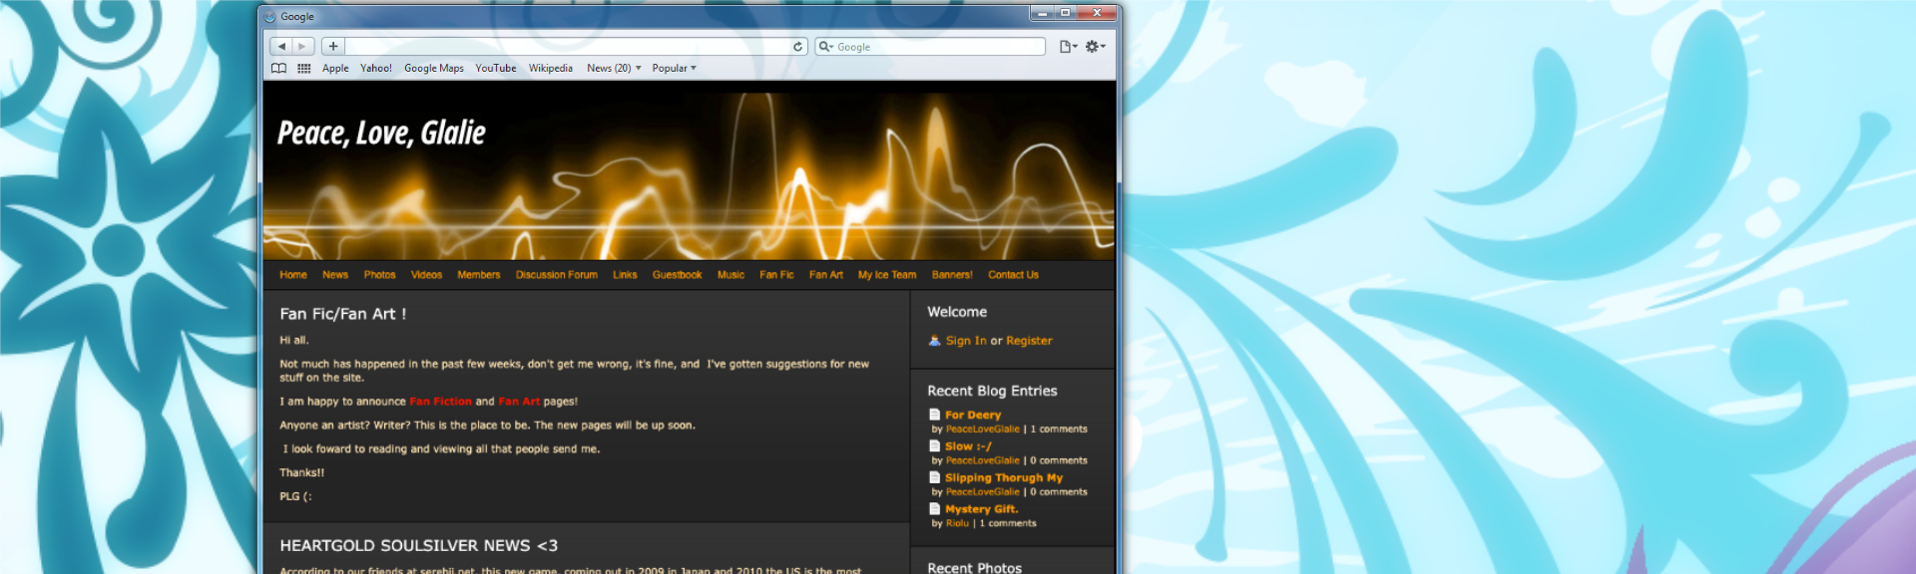This screenshot has width=1916, height=574.
Task: Open the page menu icon
Action: click(1067, 46)
